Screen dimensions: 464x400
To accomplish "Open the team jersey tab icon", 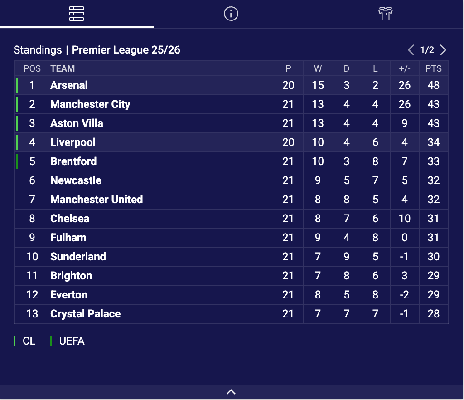I will pyautogui.click(x=385, y=14).
